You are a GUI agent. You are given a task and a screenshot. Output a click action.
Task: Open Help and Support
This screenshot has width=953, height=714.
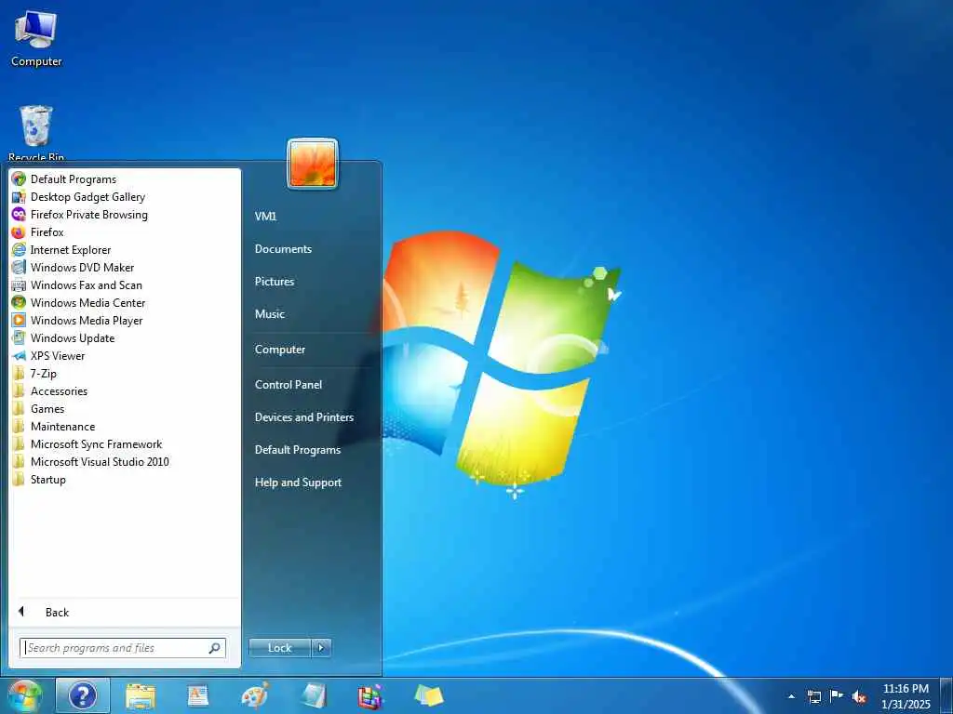(x=298, y=483)
